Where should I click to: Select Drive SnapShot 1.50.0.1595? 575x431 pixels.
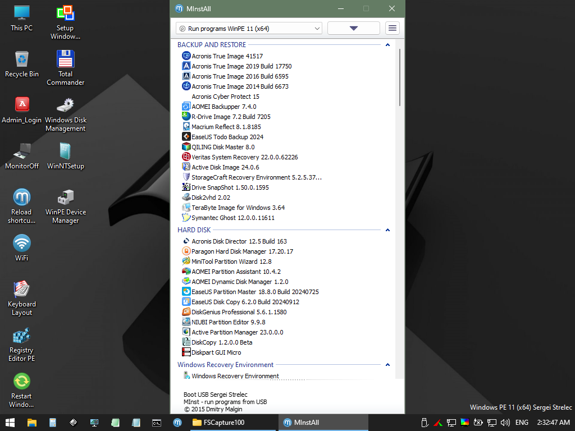click(226, 187)
